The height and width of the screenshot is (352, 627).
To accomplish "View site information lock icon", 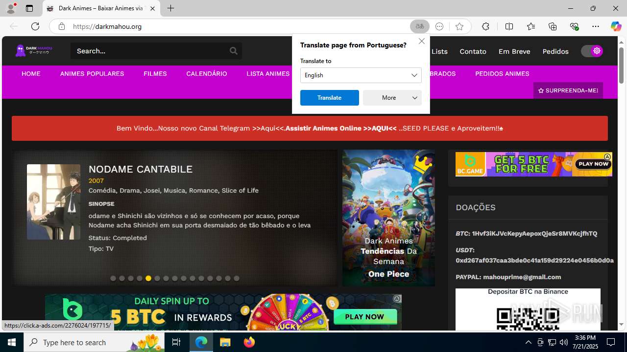I will pos(62,26).
